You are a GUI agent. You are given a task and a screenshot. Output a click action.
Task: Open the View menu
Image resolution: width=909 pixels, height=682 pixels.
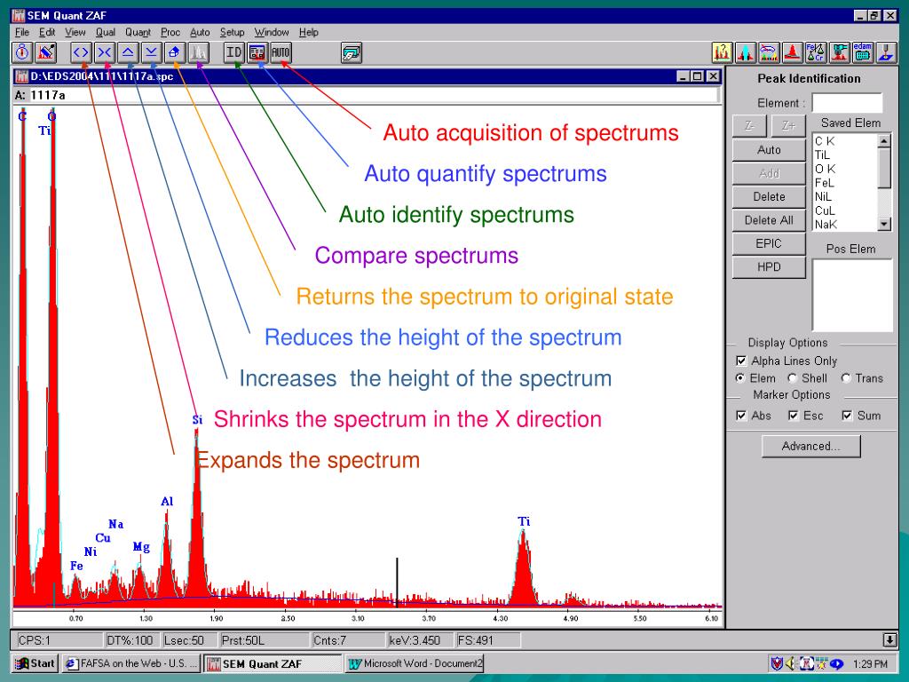pyautogui.click(x=75, y=33)
